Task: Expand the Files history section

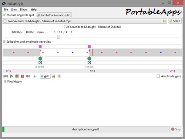Action: 5,82
